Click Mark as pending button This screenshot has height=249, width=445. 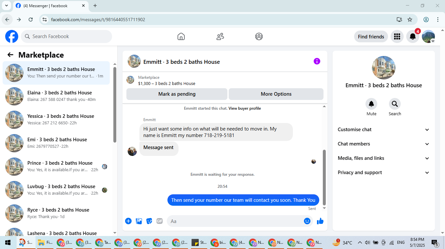177,94
